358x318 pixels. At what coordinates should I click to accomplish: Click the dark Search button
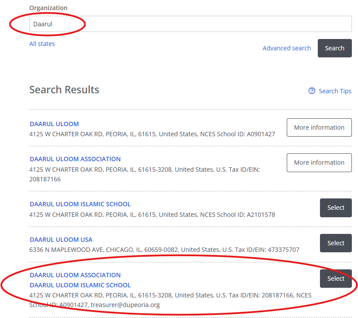tap(335, 48)
